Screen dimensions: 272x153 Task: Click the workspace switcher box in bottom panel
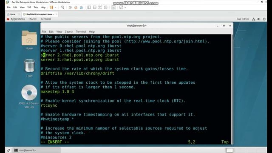[x=229, y=150]
